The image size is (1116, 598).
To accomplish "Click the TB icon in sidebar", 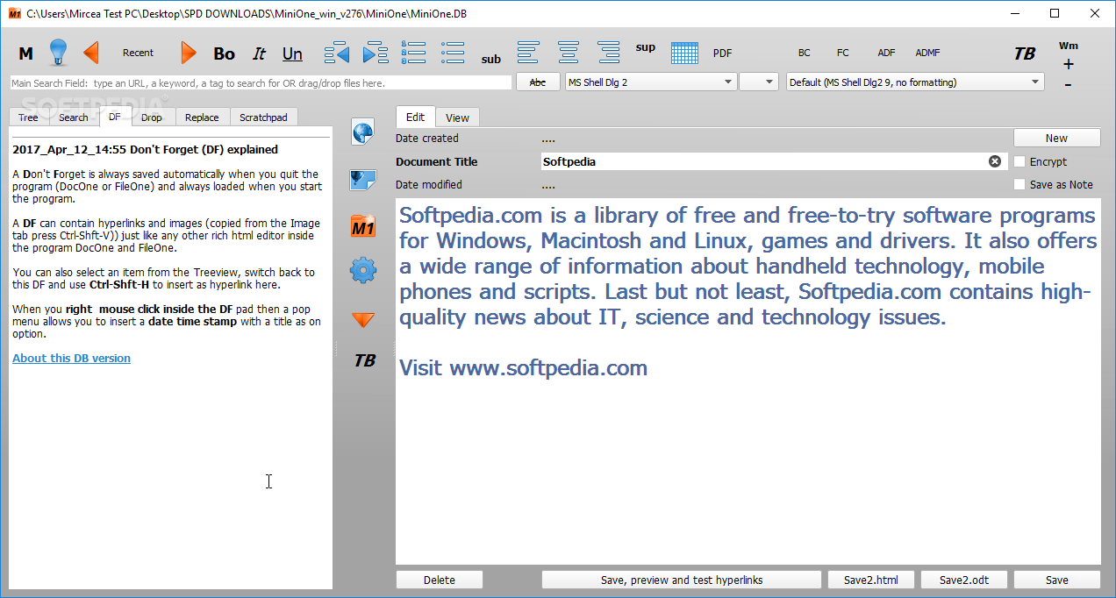I will tap(365, 360).
